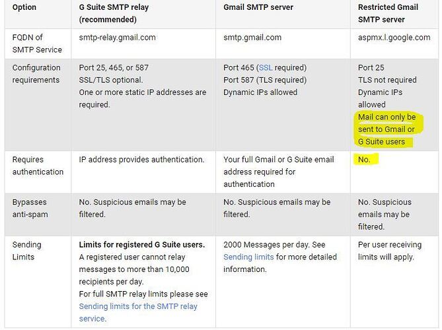This screenshot has width=442, height=330.
Task: Click the Sending Limits row label
Action: (x=27, y=251)
